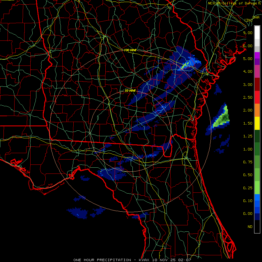The width and height of the screenshot is (262, 262).
Task: Click the 9.00 legend value
Action: click(248, 33)
